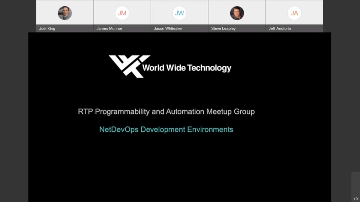Click the WWT logo on the slide
This screenshot has height=202, width=360.
point(129,67)
